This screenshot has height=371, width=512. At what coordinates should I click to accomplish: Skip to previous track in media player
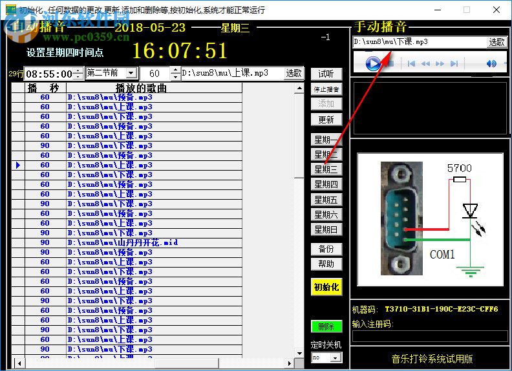[411, 63]
